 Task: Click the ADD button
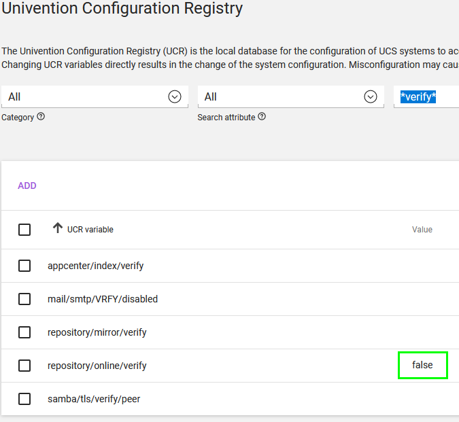(27, 186)
